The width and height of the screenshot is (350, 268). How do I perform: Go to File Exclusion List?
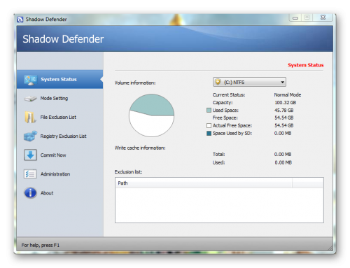pos(59,118)
